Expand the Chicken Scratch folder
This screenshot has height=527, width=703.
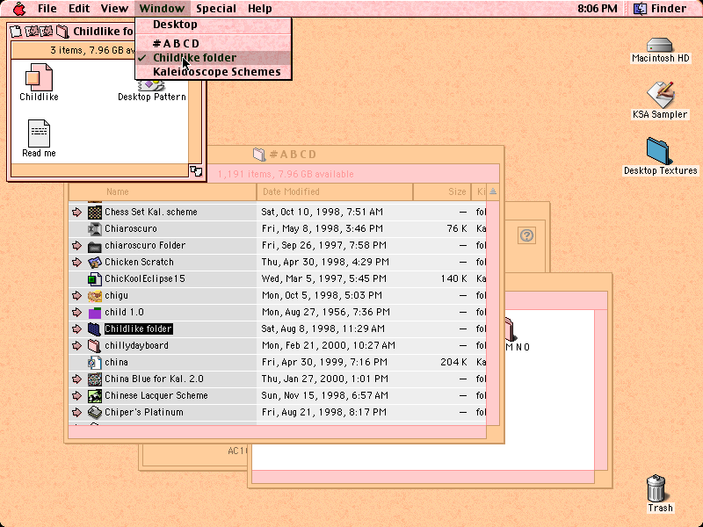pos(76,262)
